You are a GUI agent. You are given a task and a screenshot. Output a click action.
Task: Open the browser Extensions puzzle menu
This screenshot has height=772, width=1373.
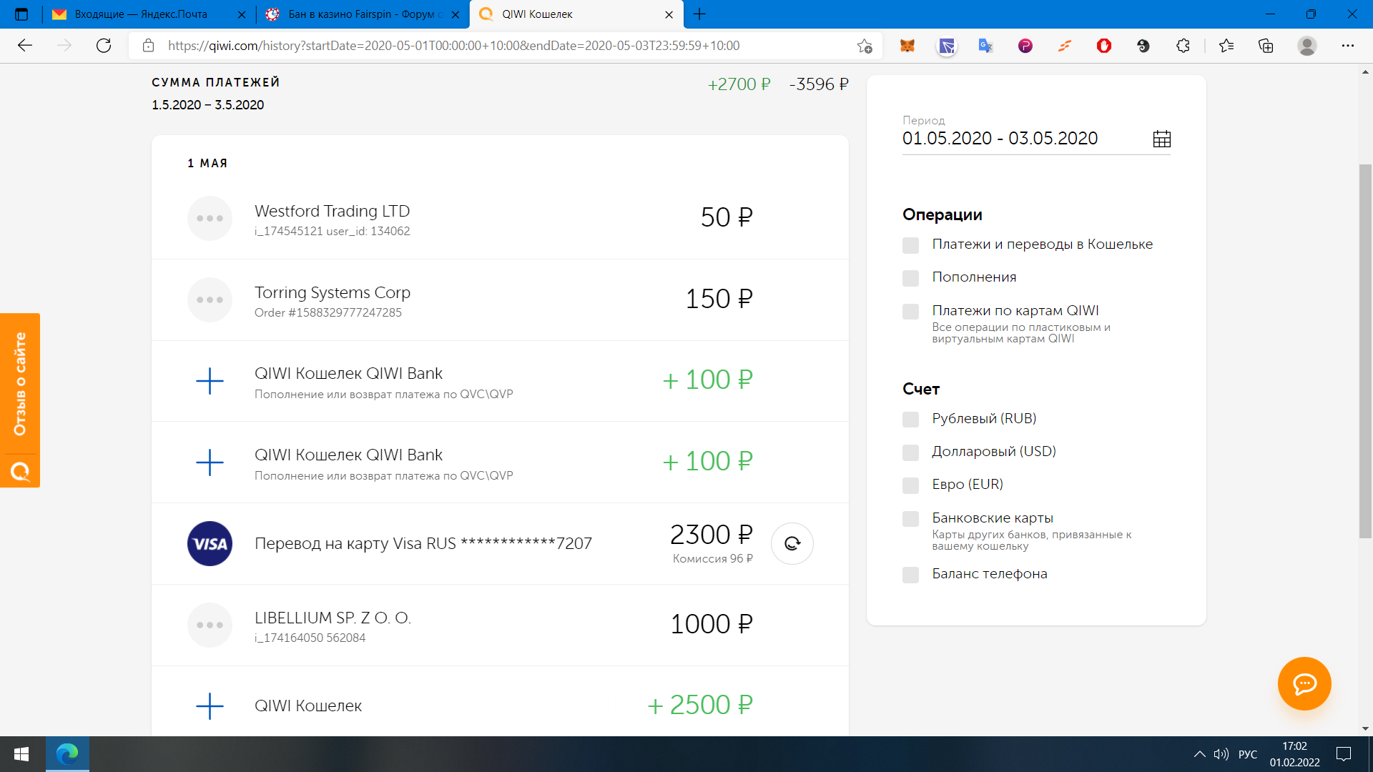coord(1183,46)
